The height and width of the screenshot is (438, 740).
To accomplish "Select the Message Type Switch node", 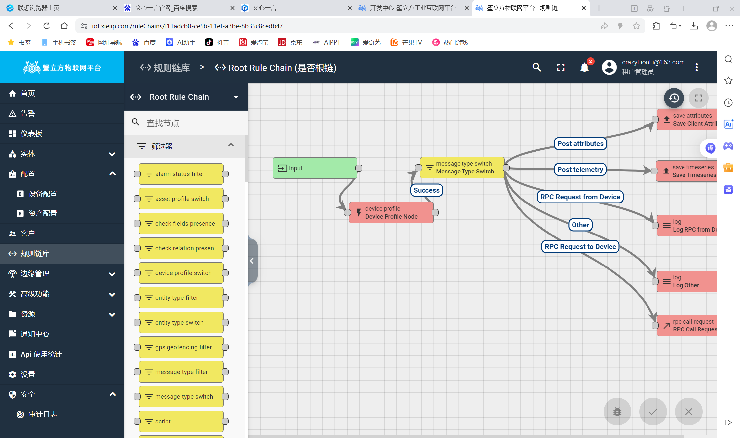I will click(462, 168).
